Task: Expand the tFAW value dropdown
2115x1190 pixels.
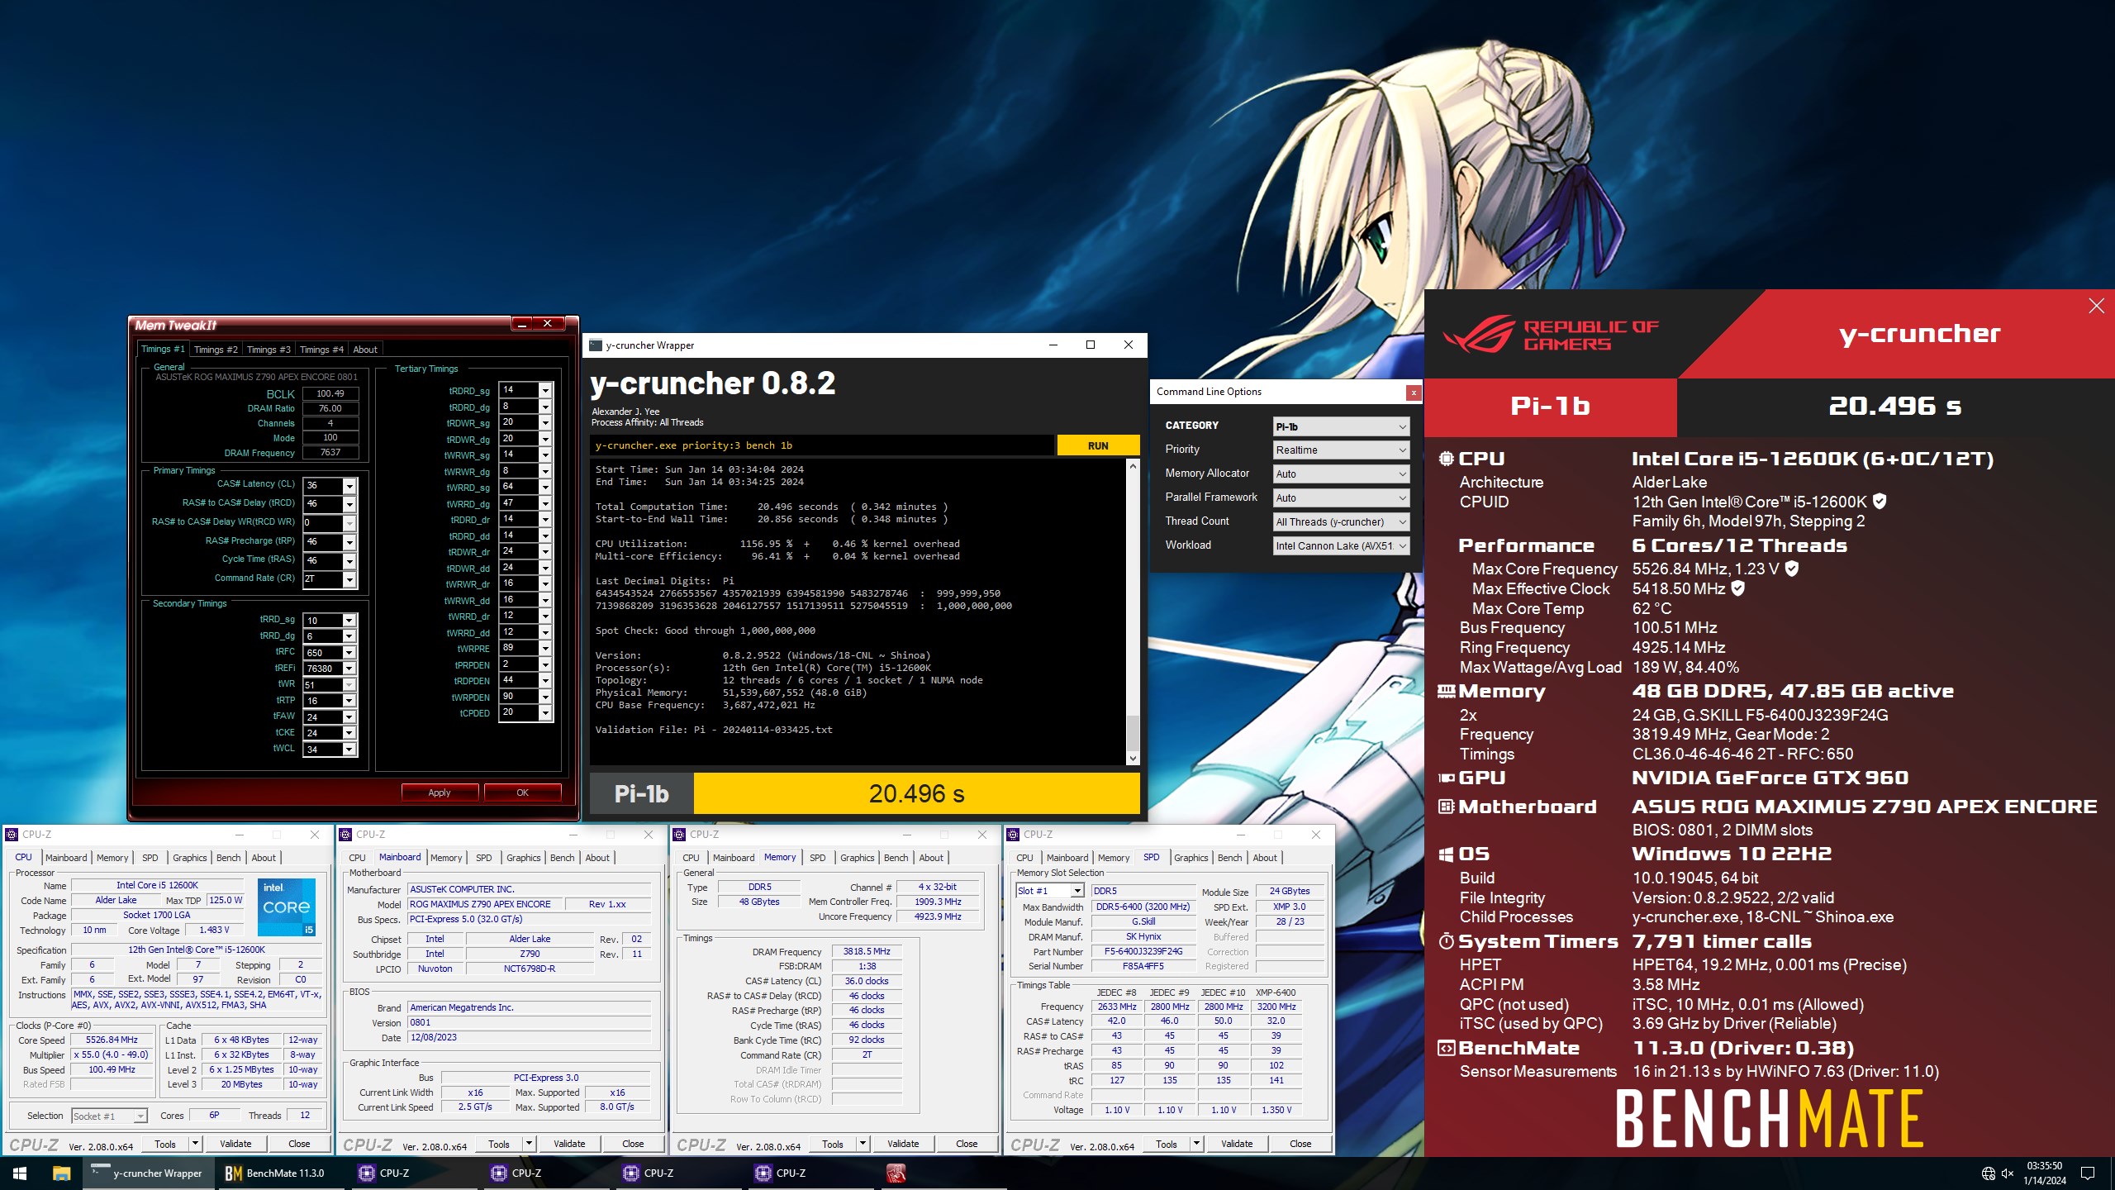Action: pos(349,717)
